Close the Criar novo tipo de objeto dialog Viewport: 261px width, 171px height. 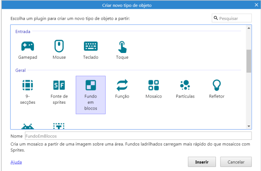pos(257,5)
